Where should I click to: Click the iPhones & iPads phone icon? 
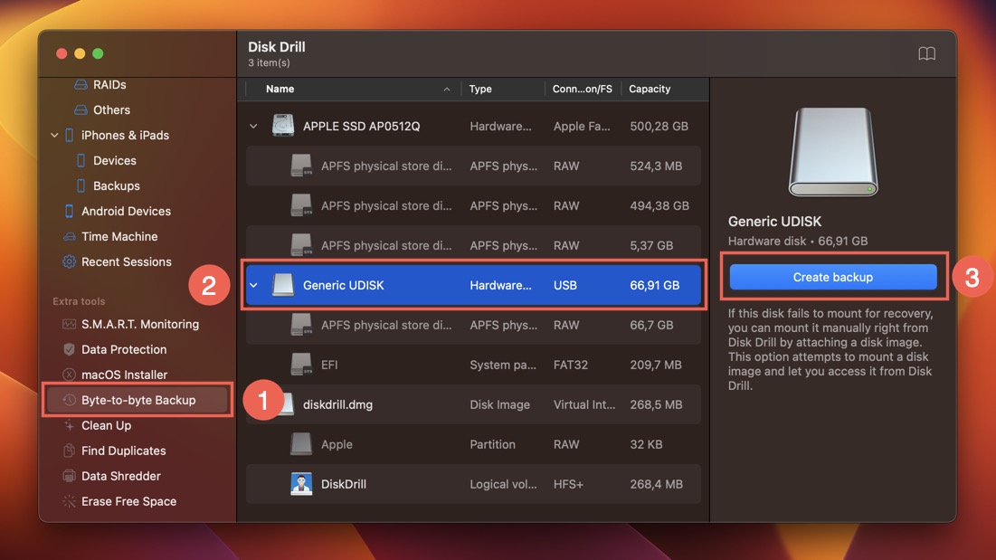(70, 135)
